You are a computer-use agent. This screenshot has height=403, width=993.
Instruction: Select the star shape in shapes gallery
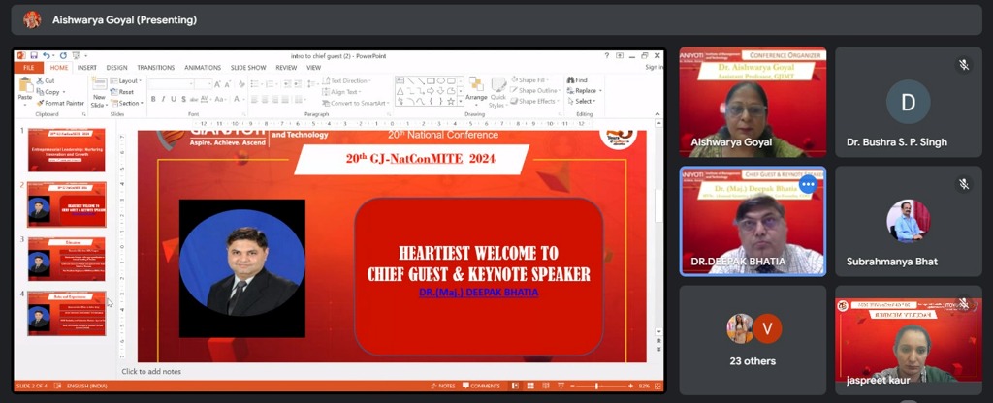pos(451,101)
